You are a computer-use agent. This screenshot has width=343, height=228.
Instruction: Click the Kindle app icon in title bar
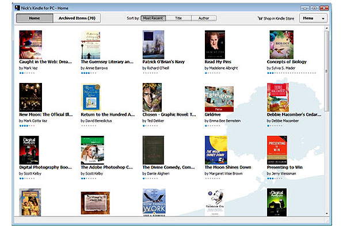click(x=17, y=8)
